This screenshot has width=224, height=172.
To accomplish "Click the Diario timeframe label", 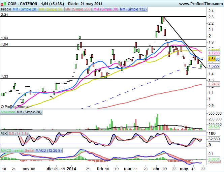I will [71, 4].
